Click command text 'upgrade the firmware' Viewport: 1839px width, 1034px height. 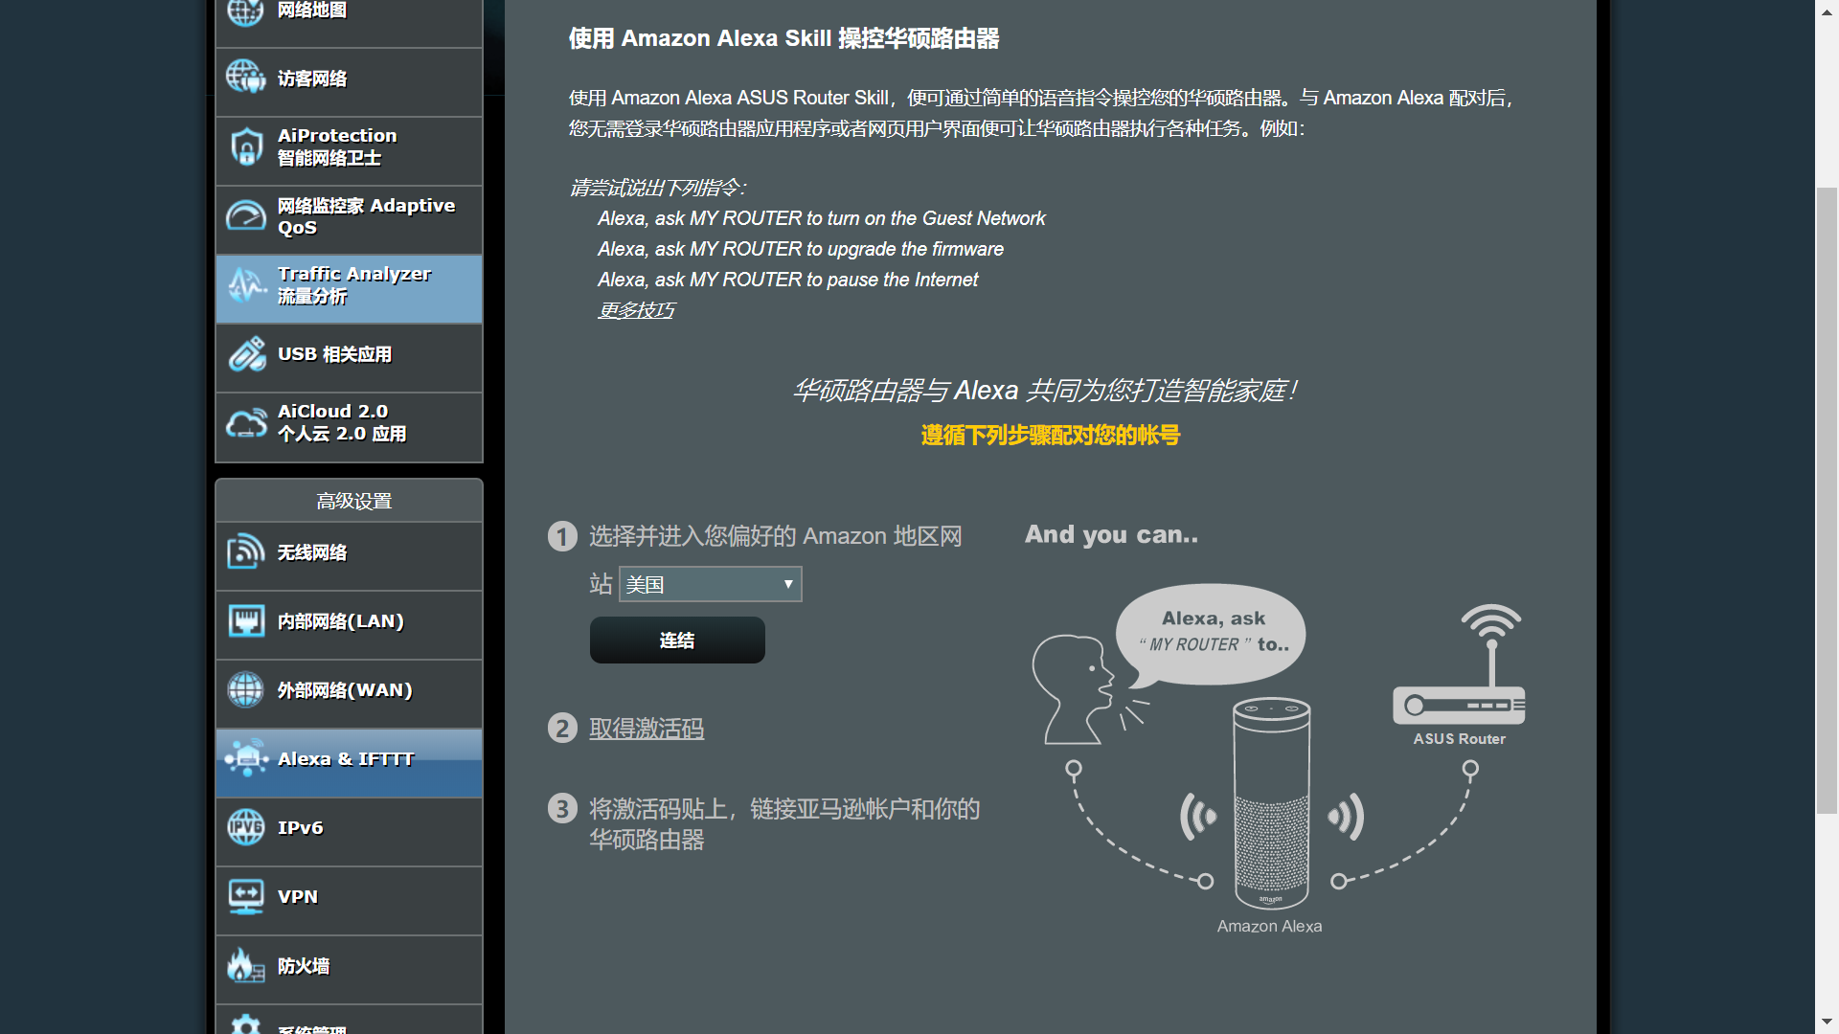click(916, 249)
